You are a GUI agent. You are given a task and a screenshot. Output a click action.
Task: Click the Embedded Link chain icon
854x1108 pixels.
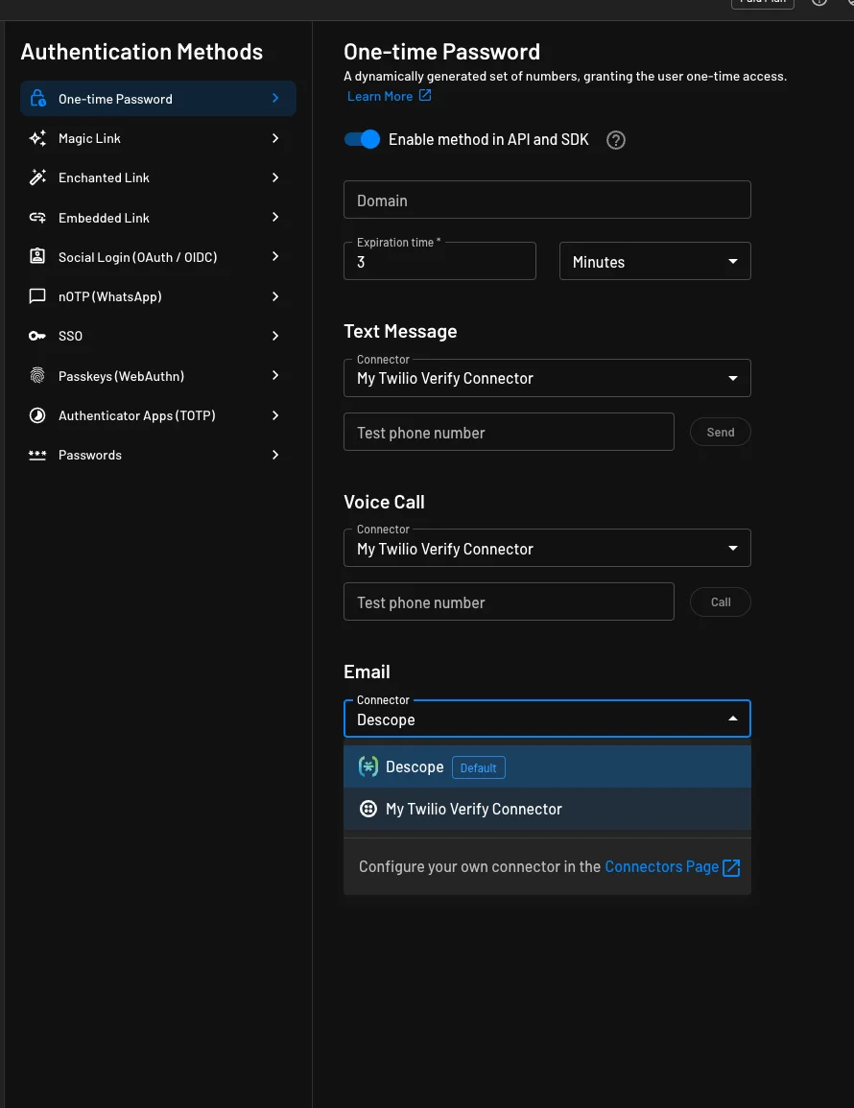37,218
